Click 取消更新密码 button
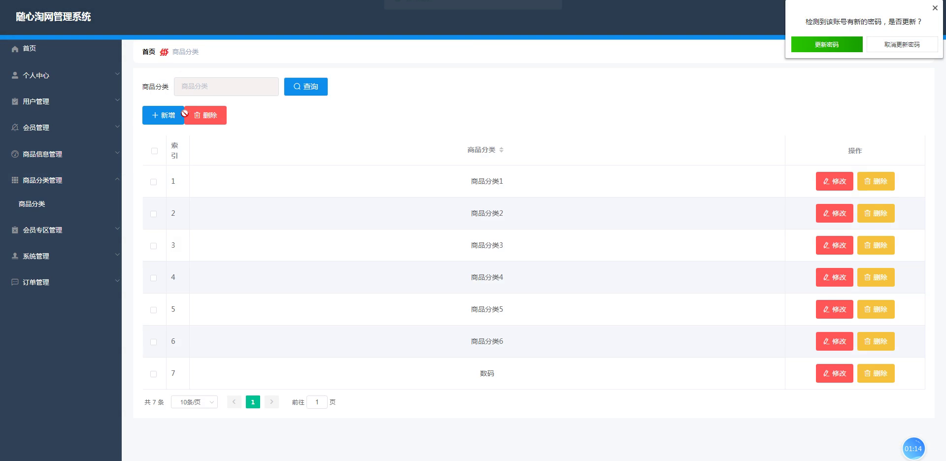This screenshot has height=461, width=946. tap(902, 44)
